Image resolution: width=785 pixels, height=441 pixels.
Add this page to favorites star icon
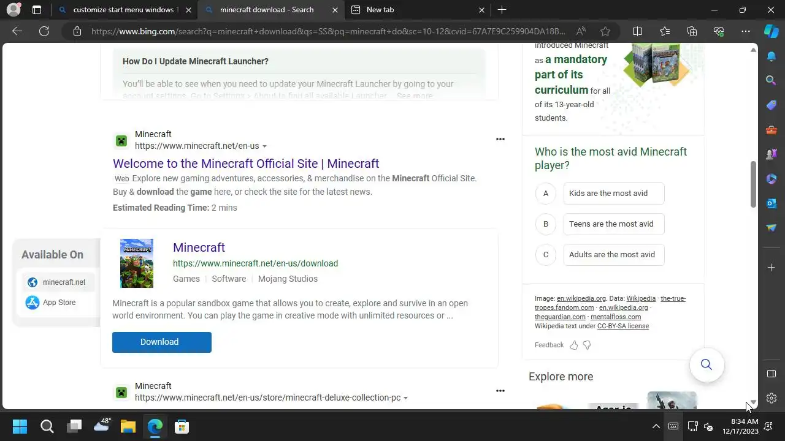pyautogui.click(x=605, y=31)
